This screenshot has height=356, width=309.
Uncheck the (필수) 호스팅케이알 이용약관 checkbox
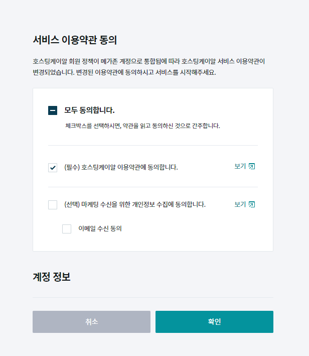point(53,168)
